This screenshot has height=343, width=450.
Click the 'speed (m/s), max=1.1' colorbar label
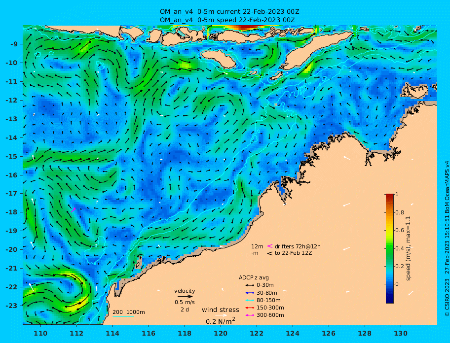pyautogui.click(x=408, y=248)
